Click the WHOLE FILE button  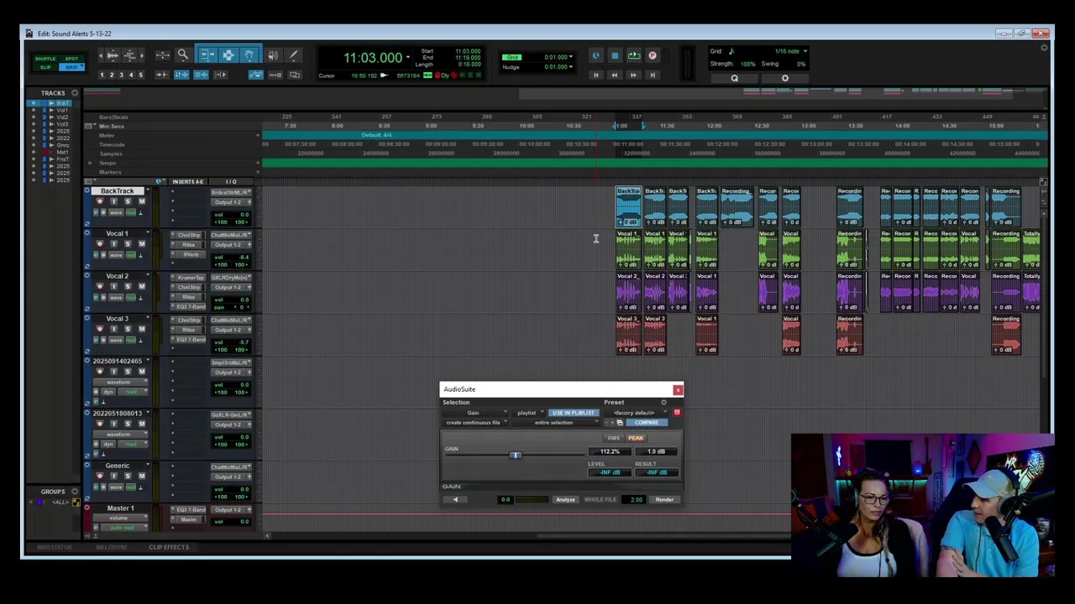pyautogui.click(x=600, y=500)
